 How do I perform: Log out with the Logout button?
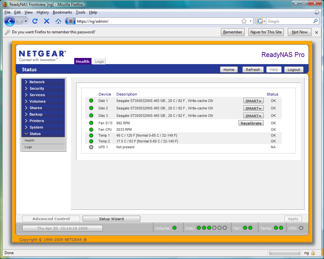pyautogui.click(x=294, y=70)
